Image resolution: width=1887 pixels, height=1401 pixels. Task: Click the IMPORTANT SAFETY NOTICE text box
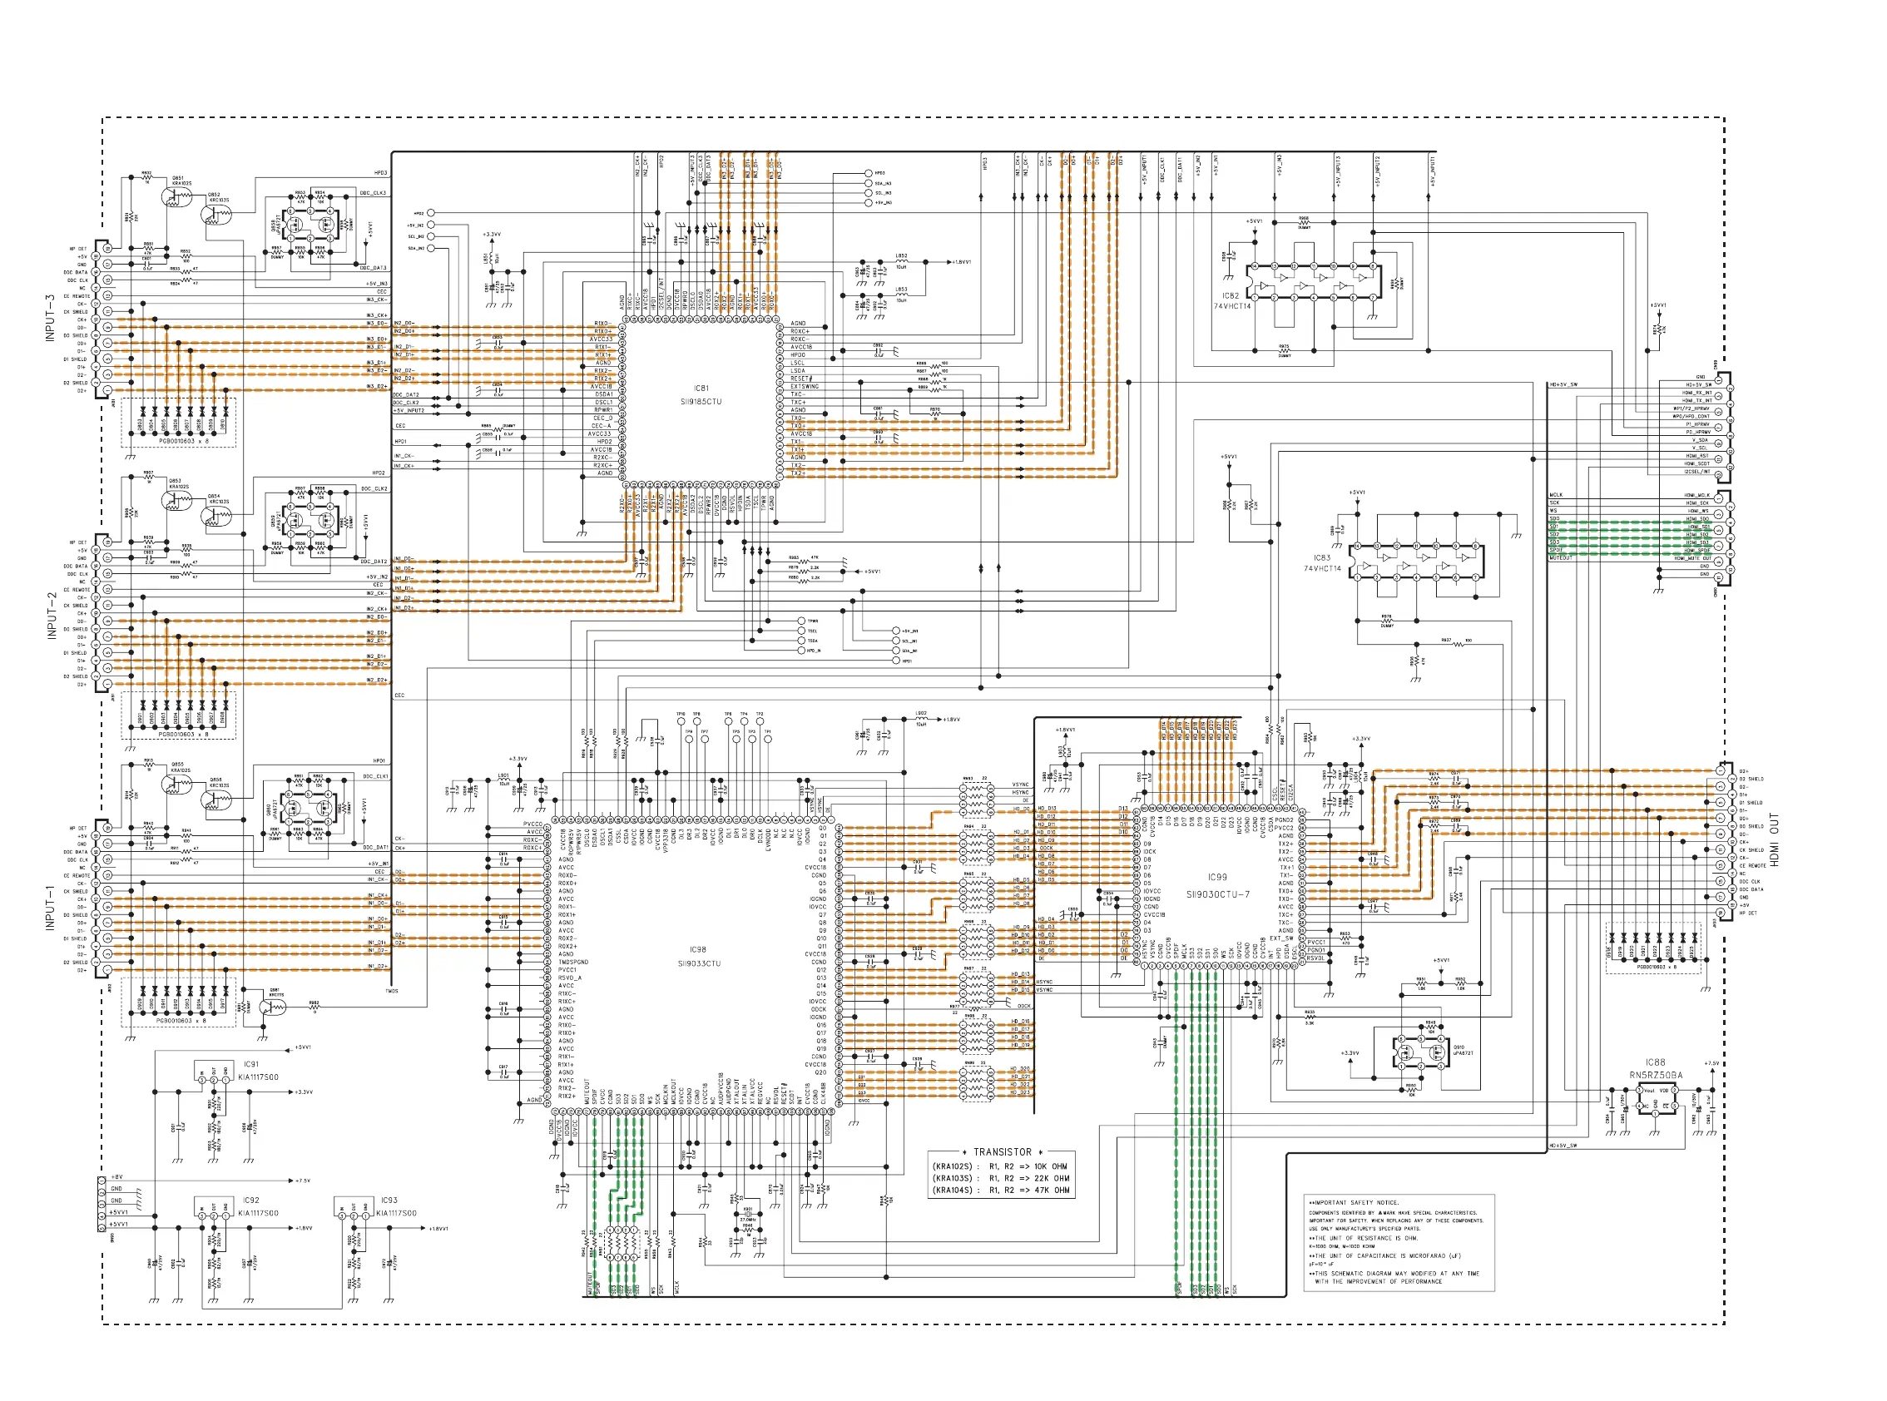coord(1398,1242)
